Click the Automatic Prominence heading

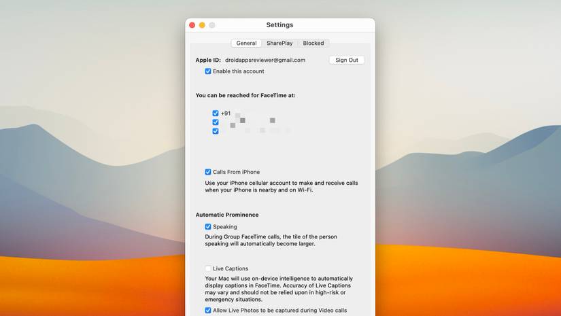pos(227,215)
